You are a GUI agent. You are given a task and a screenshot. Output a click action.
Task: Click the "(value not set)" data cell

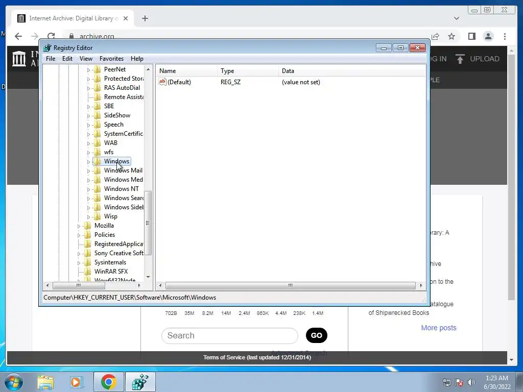point(301,82)
